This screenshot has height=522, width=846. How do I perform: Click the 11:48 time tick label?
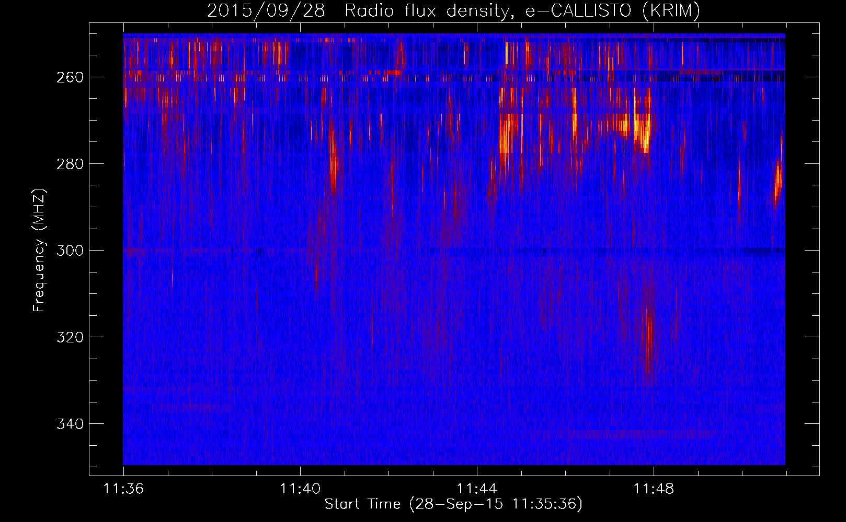654,489
